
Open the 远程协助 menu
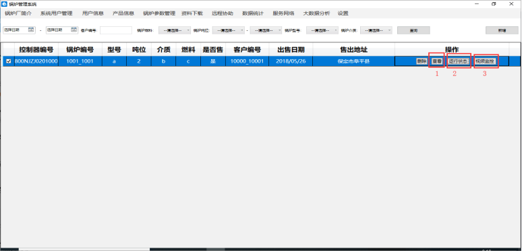pyautogui.click(x=223, y=13)
